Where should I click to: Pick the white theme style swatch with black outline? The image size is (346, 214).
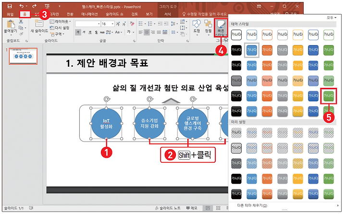[236, 35]
